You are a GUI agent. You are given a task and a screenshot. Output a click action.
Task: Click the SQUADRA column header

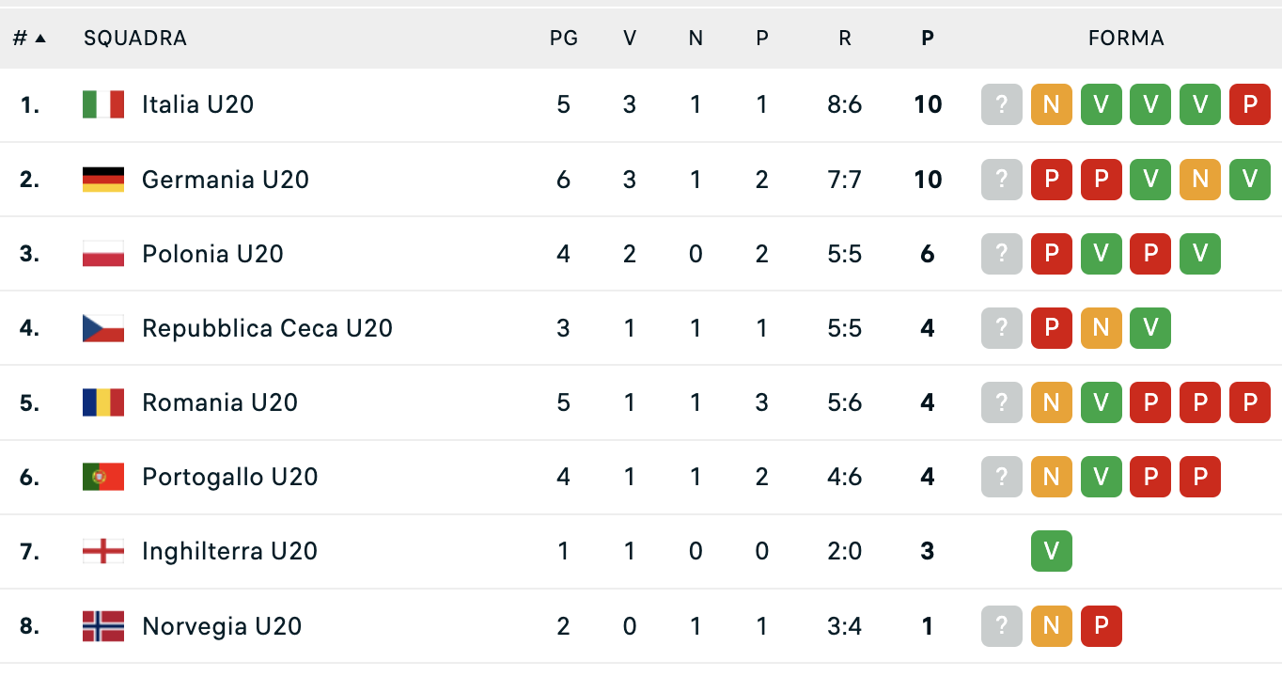(x=135, y=39)
